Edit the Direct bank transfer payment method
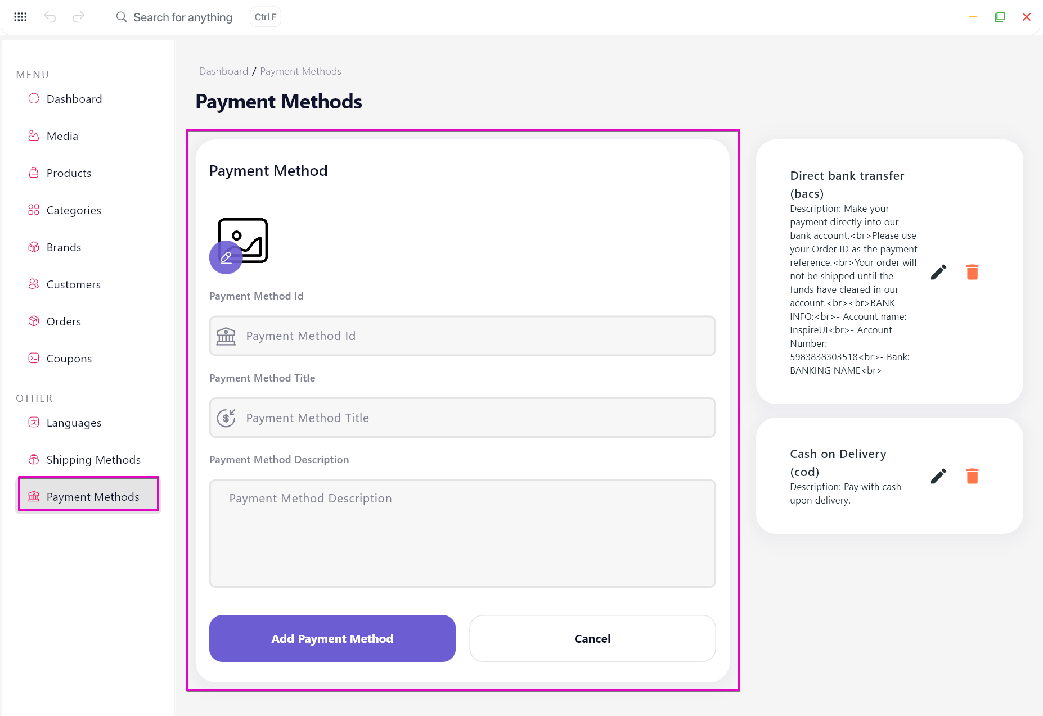The height and width of the screenshot is (716, 1043). pyautogui.click(x=938, y=272)
